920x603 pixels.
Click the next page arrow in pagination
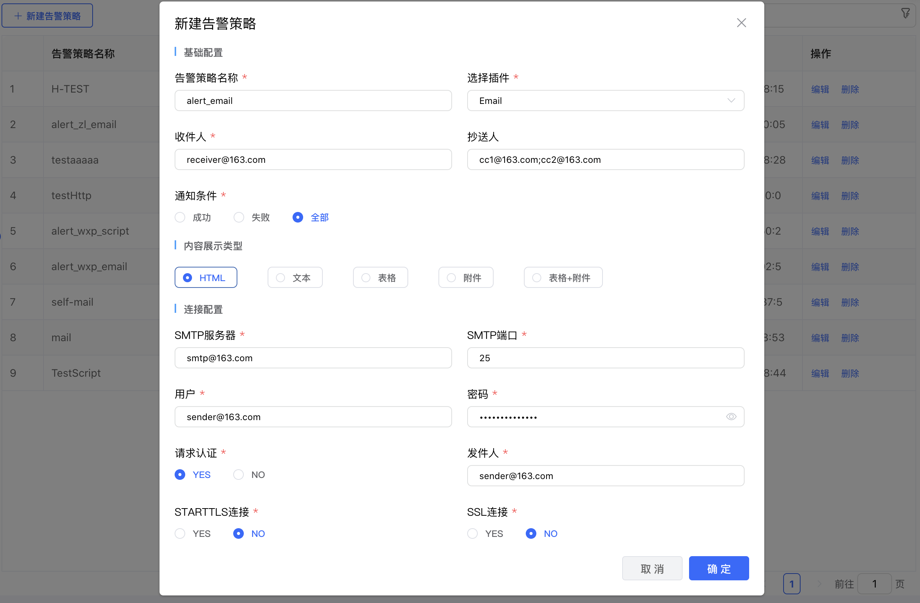[820, 584]
